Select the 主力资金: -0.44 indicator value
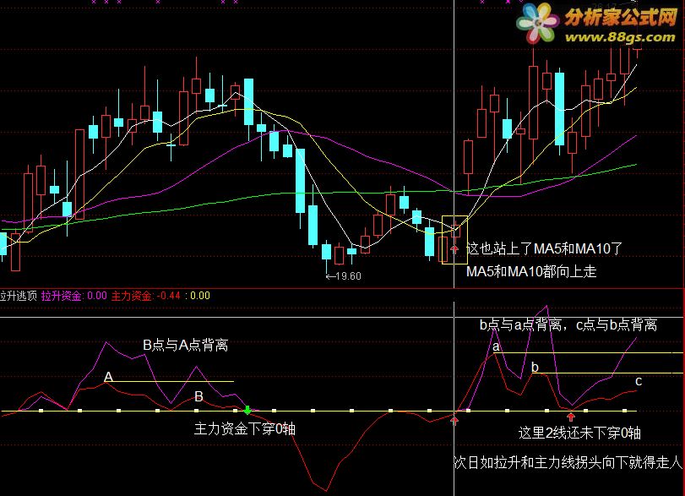The height and width of the screenshot is (496, 685). point(145,296)
